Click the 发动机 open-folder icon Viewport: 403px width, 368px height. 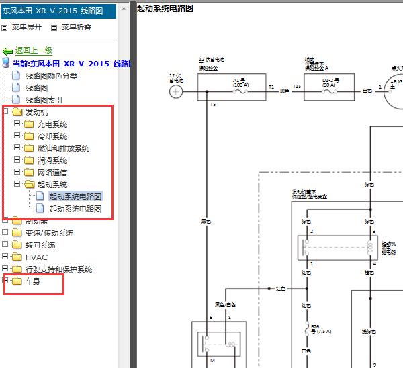[x=17, y=111]
